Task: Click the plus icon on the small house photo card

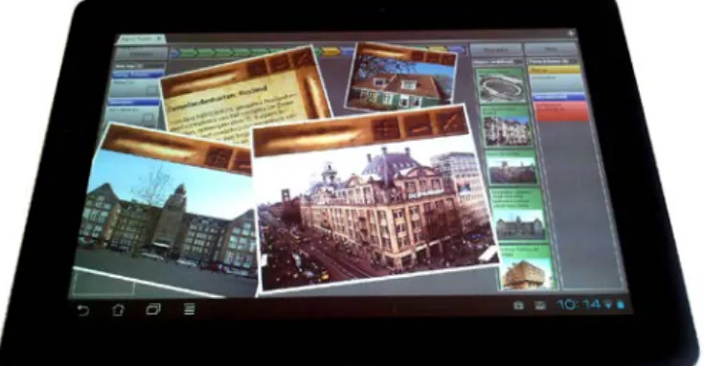Action: 418,56
